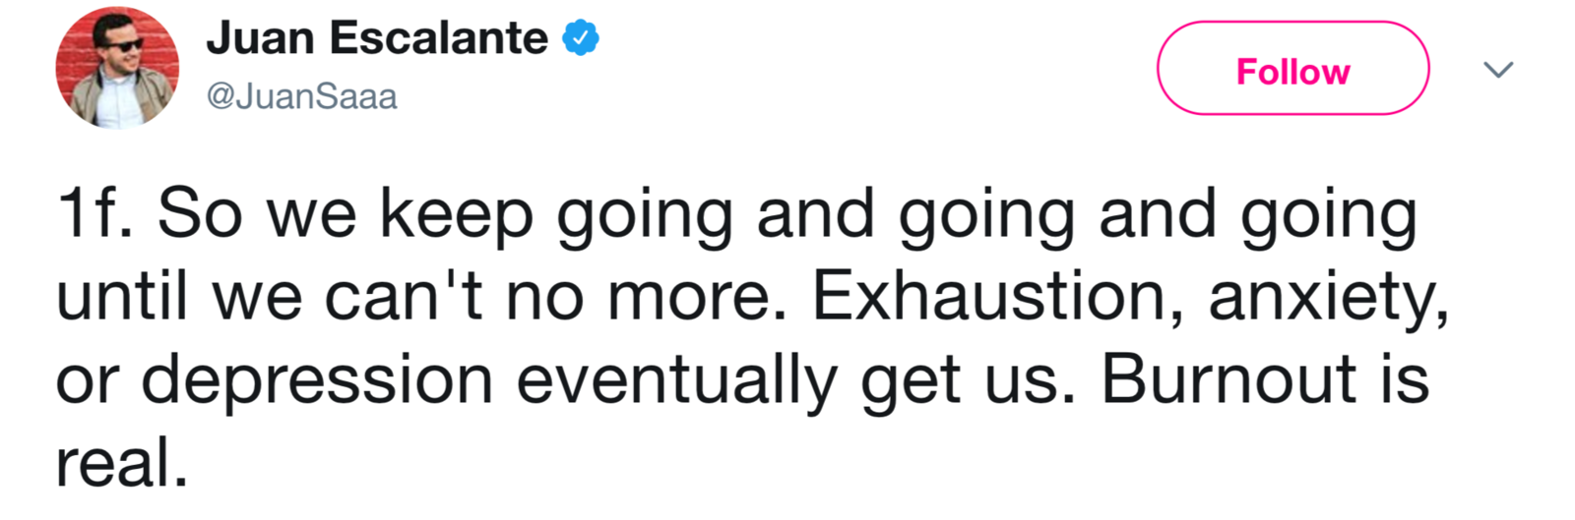Click the word 'depression' in the tweet
This screenshot has width=1575, height=520.
pyautogui.click(x=316, y=380)
